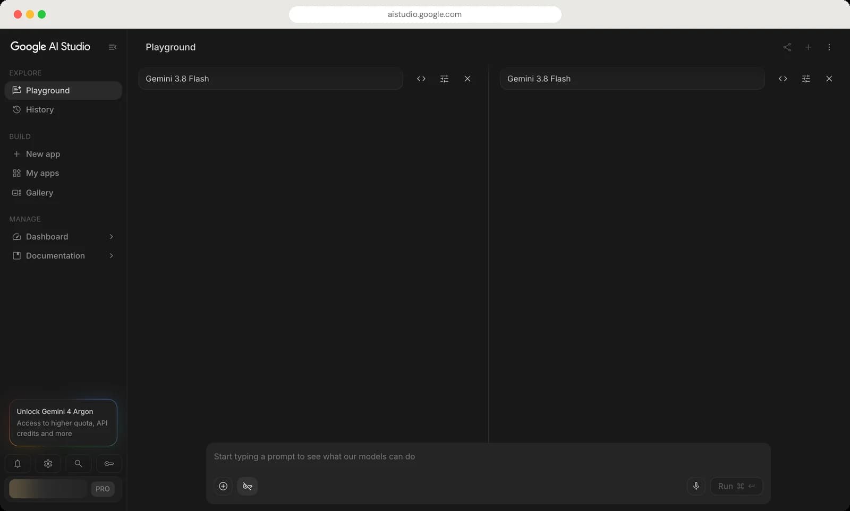Open History in the sidebar
This screenshot has height=511, width=850.
click(x=63, y=109)
